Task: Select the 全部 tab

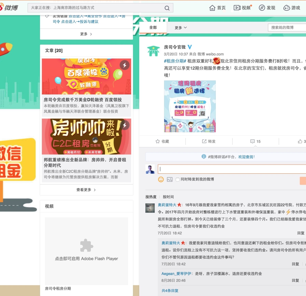Action: (x=153, y=28)
